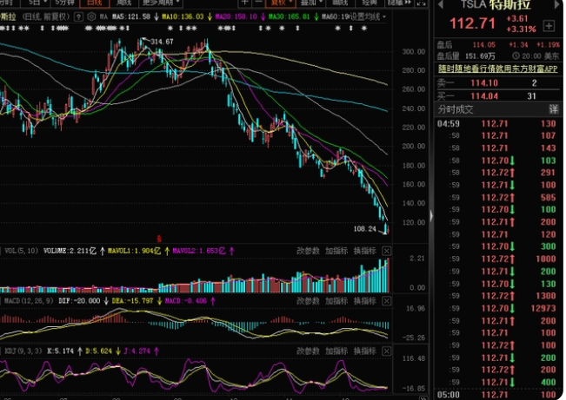This screenshot has height=400, width=566.
Task: Expand the 更多周期 dropdown
Action: coord(162,3)
